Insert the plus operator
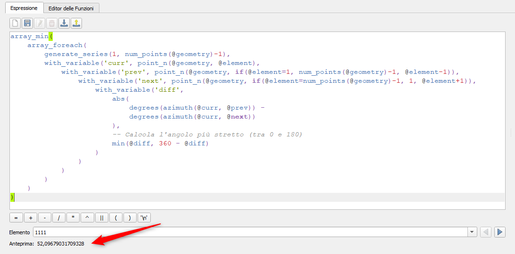The height and width of the screenshot is (254, 515). click(x=30, y=218)
